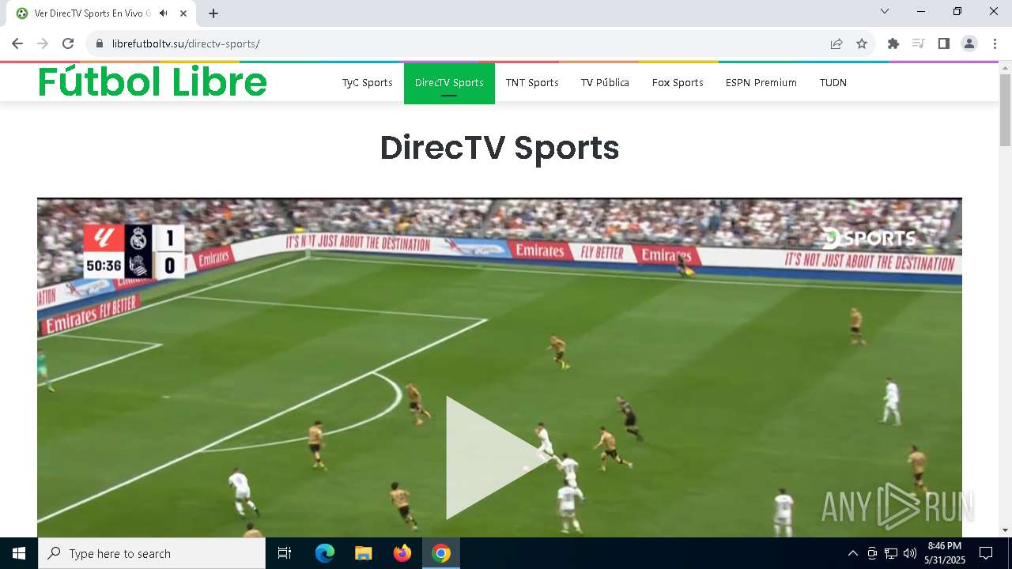The image size is (1012, 569).
Task: Click the taskbar search box
Action: pyautogui.click(x=152, y=553)
